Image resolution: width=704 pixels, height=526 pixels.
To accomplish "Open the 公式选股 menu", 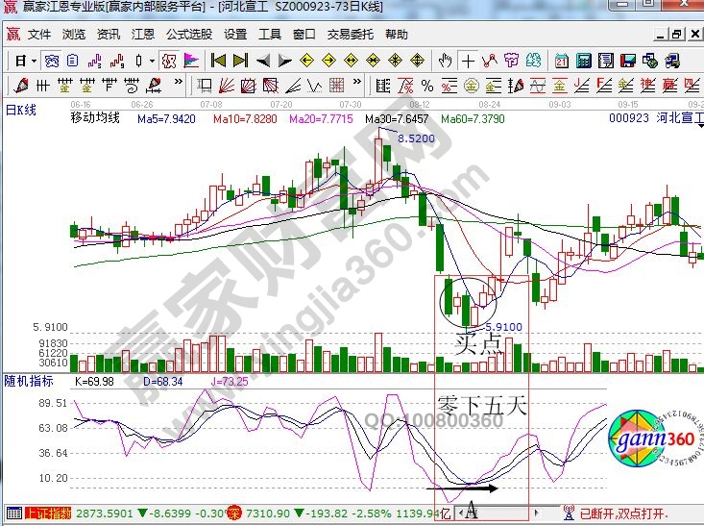I will 188,34.
